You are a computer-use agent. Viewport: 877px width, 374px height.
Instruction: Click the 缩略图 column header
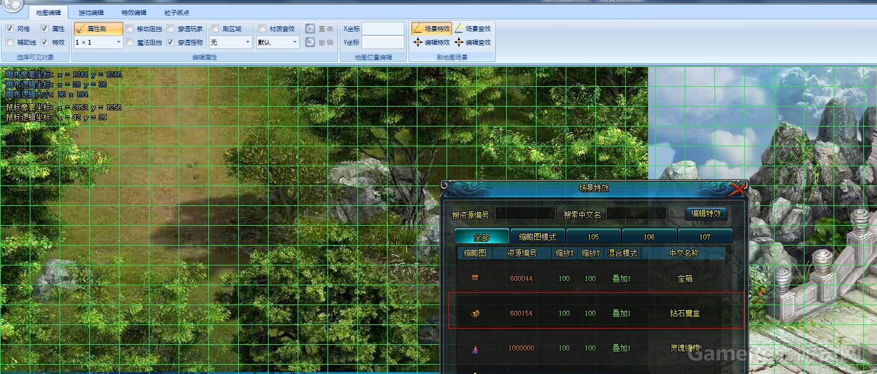475,253
